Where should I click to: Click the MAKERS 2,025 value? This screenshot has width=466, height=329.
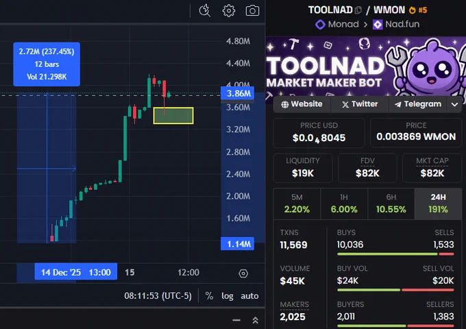293,317
